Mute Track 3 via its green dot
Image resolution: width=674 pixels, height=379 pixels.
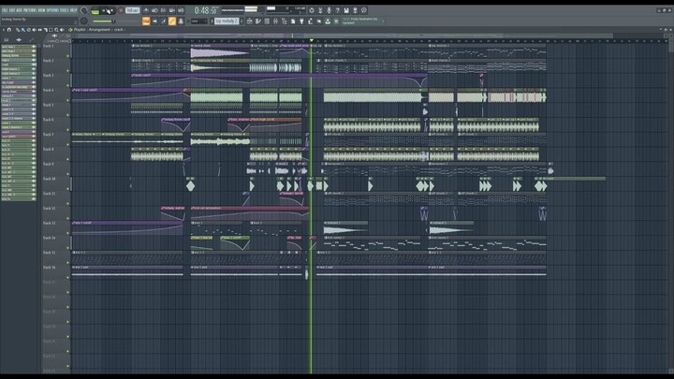coord(67,85)
